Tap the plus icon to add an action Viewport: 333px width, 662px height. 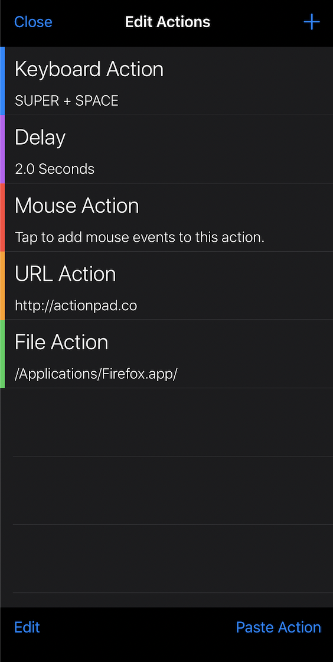[x=312, y=22]
